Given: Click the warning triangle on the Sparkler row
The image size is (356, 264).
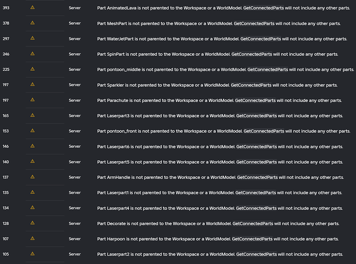Looking at the screenshot, I should [32, 85].
